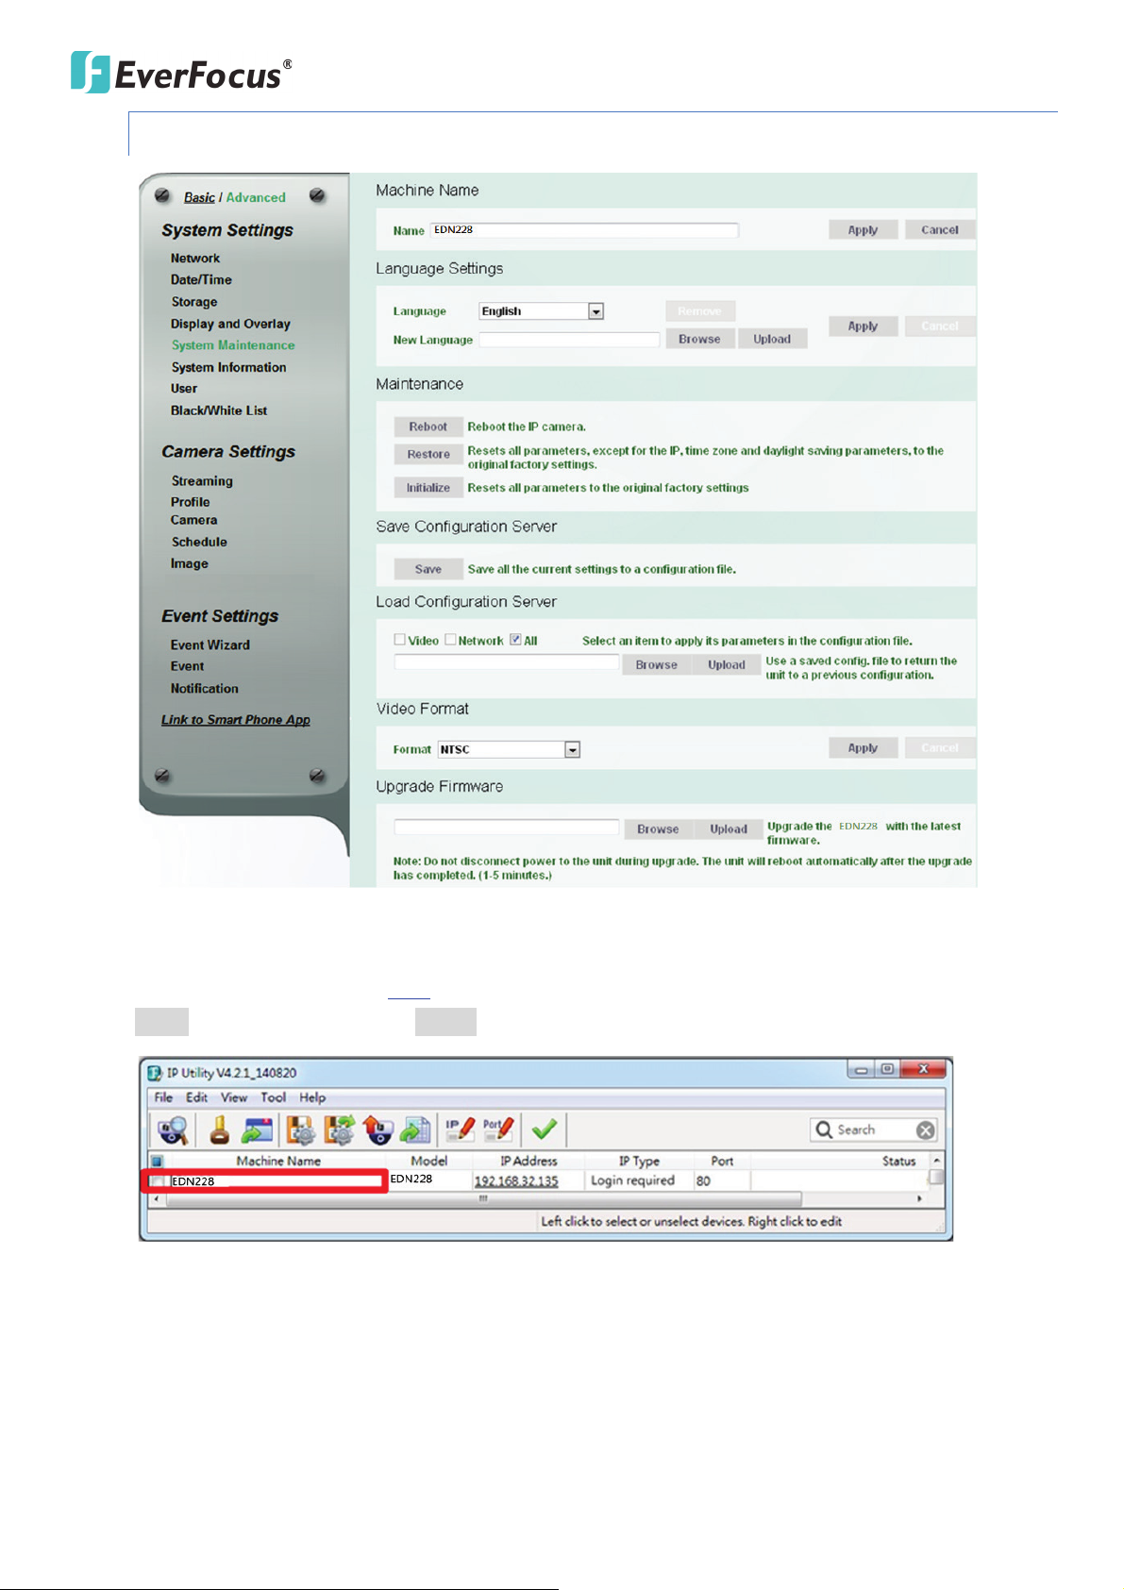Open the Tool menu in IP Utility

pyautogui.click(x=273, y=1097)
